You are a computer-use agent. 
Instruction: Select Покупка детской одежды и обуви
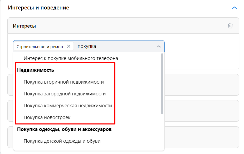[x=62, y=141]
